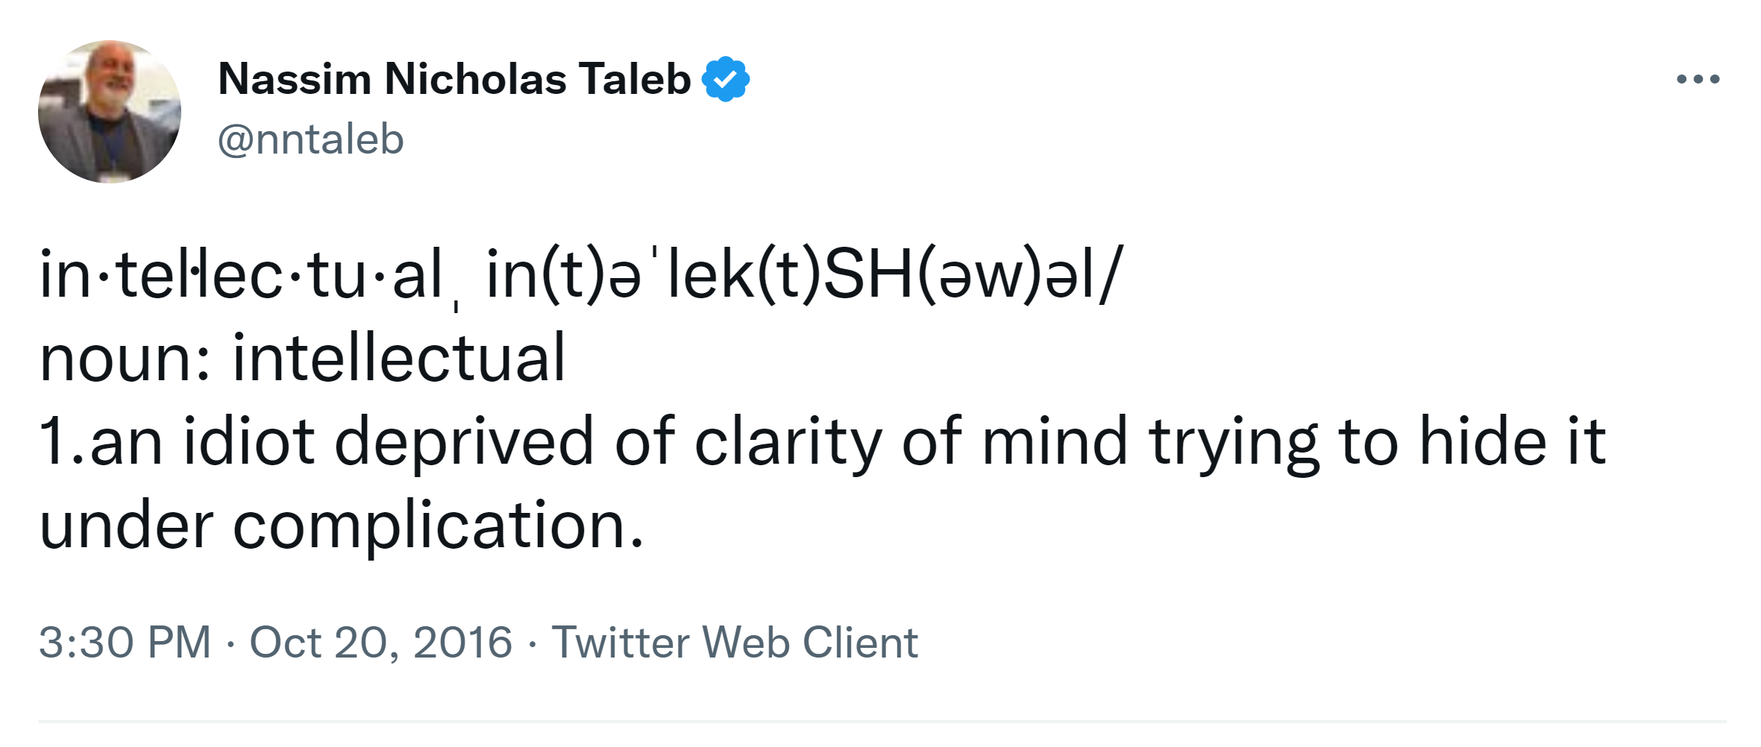
Task: Open the "Twitter Web Client" source link
Action: pos(734,643)
